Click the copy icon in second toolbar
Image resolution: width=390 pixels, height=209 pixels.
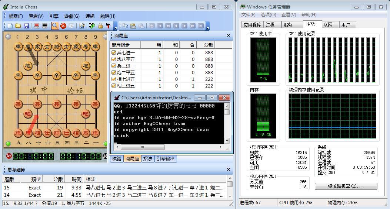click(x=125, y=26)
